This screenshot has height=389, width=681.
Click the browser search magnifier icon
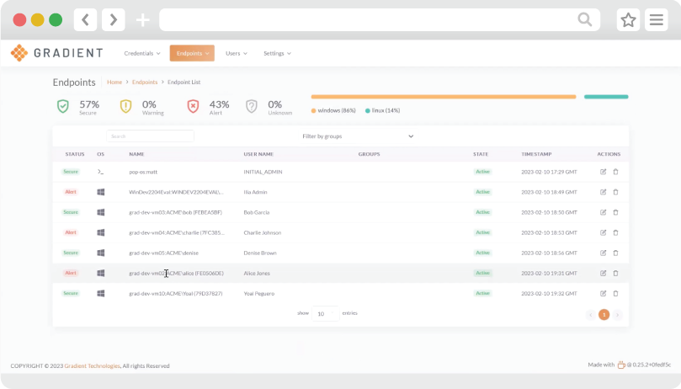[584, 19]
